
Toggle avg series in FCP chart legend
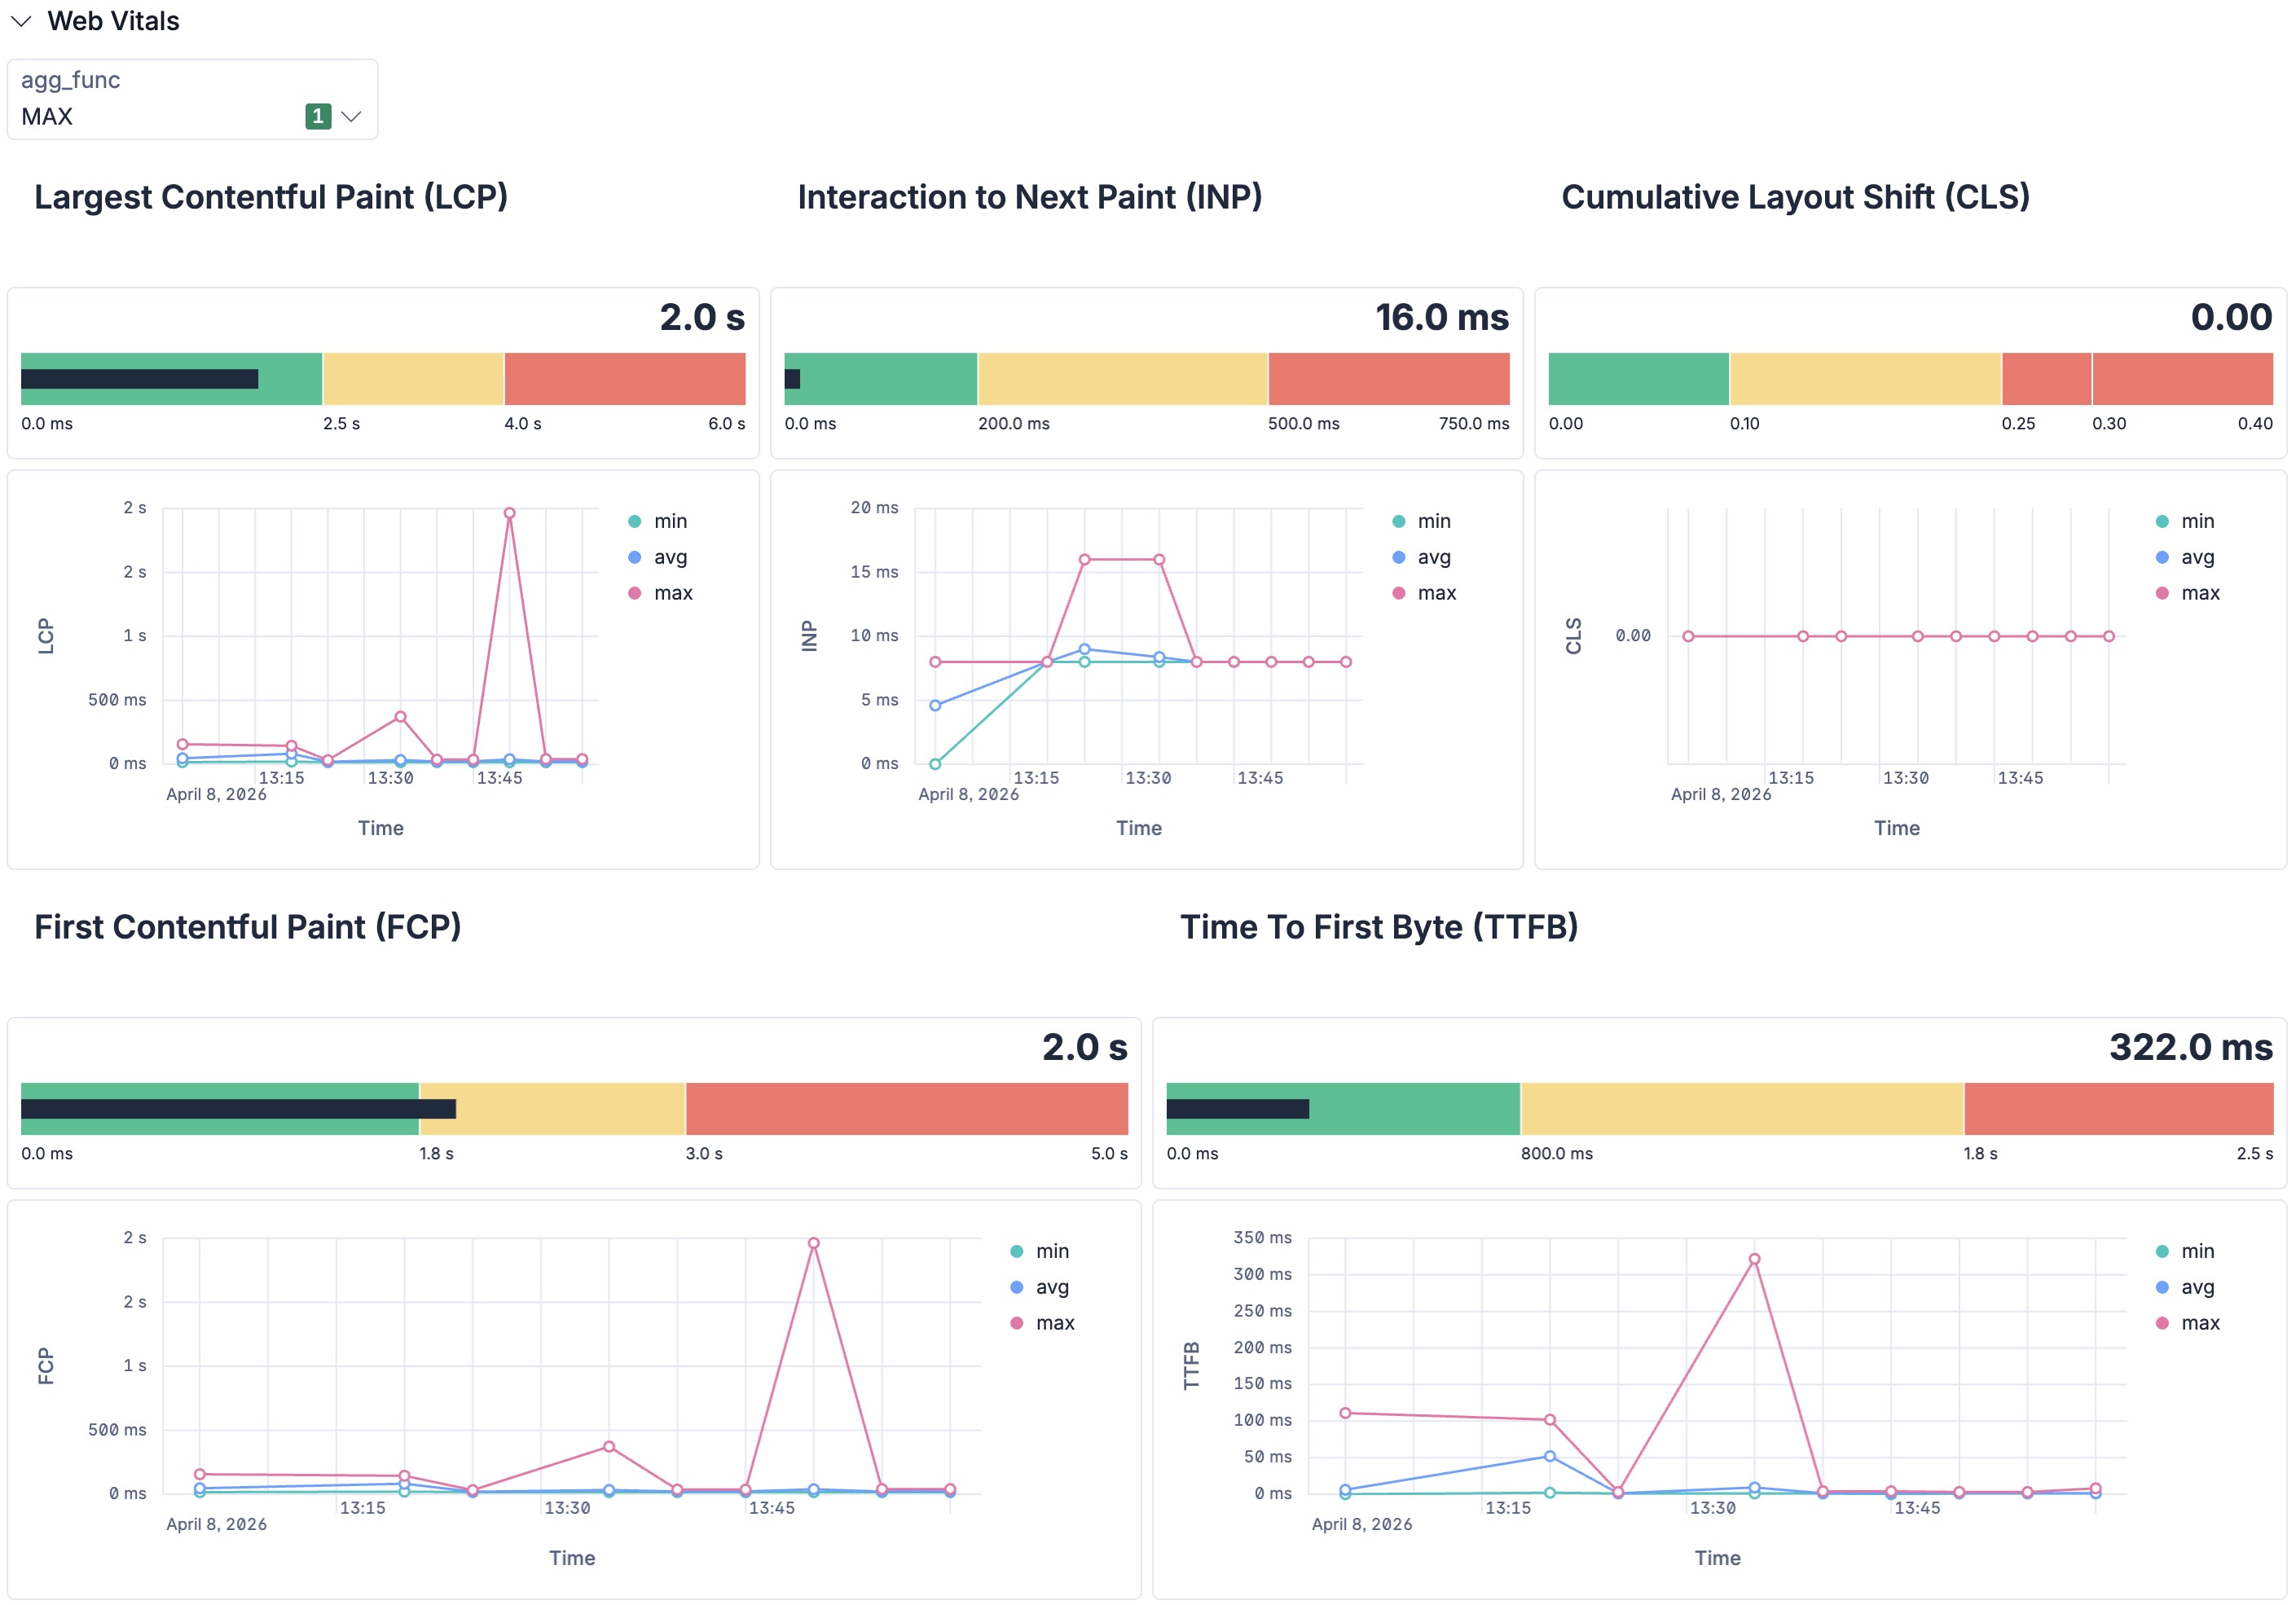[x=1040, y=1287]
